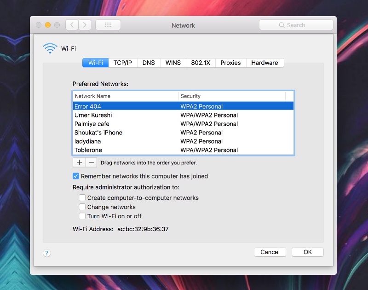Switch to the TCP/IP tab
The height and width of the screenshot is (290, 368).
[x=122, y=63]
